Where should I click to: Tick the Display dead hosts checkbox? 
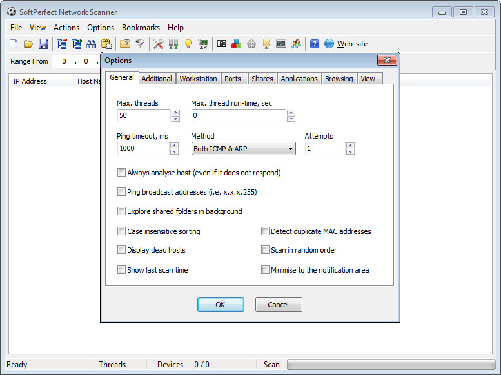121,250
